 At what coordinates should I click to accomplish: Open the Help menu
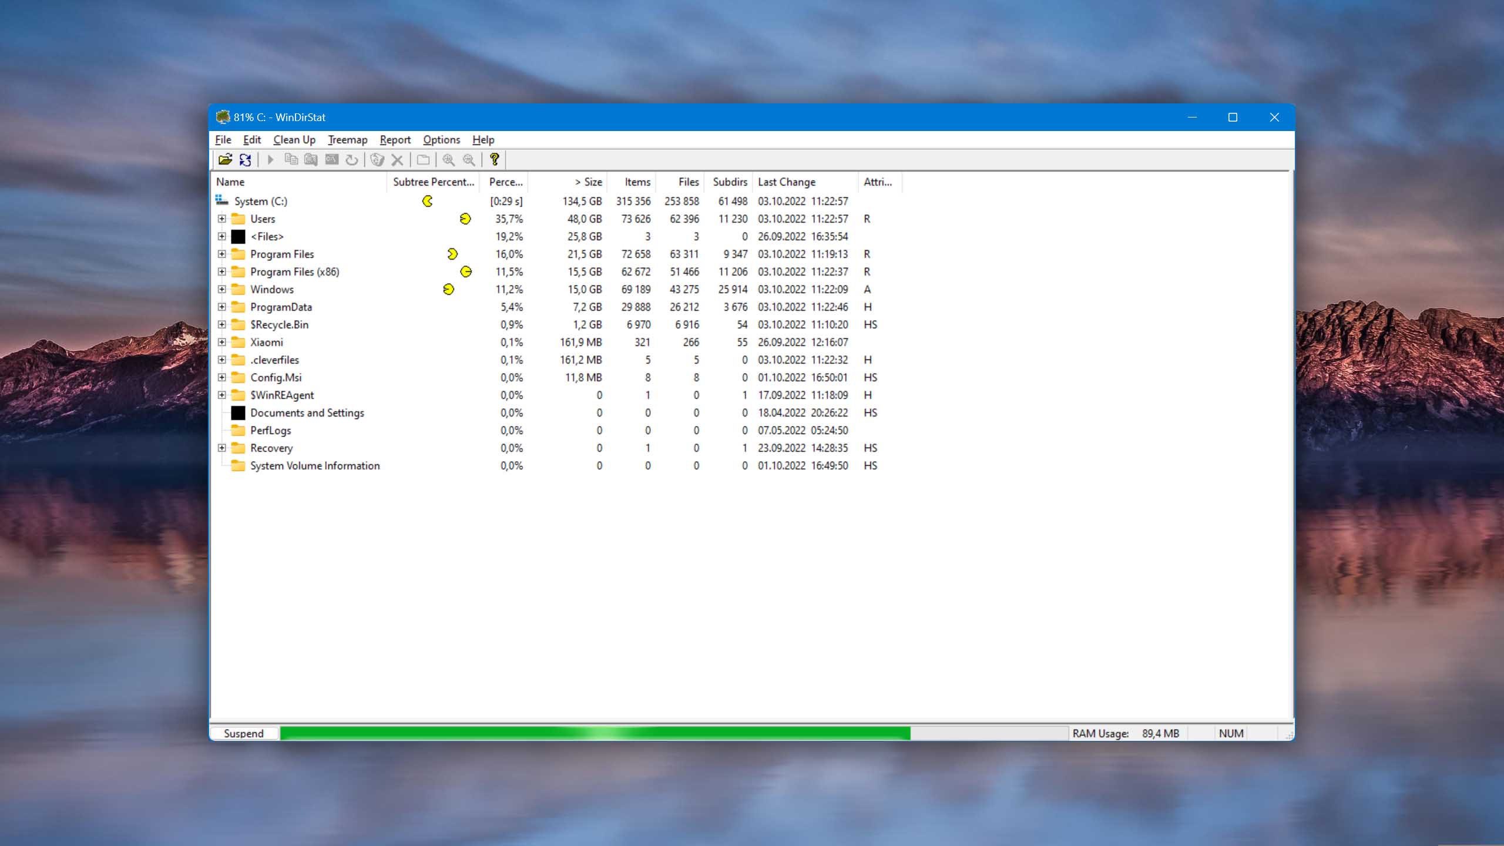coord(483,140)
